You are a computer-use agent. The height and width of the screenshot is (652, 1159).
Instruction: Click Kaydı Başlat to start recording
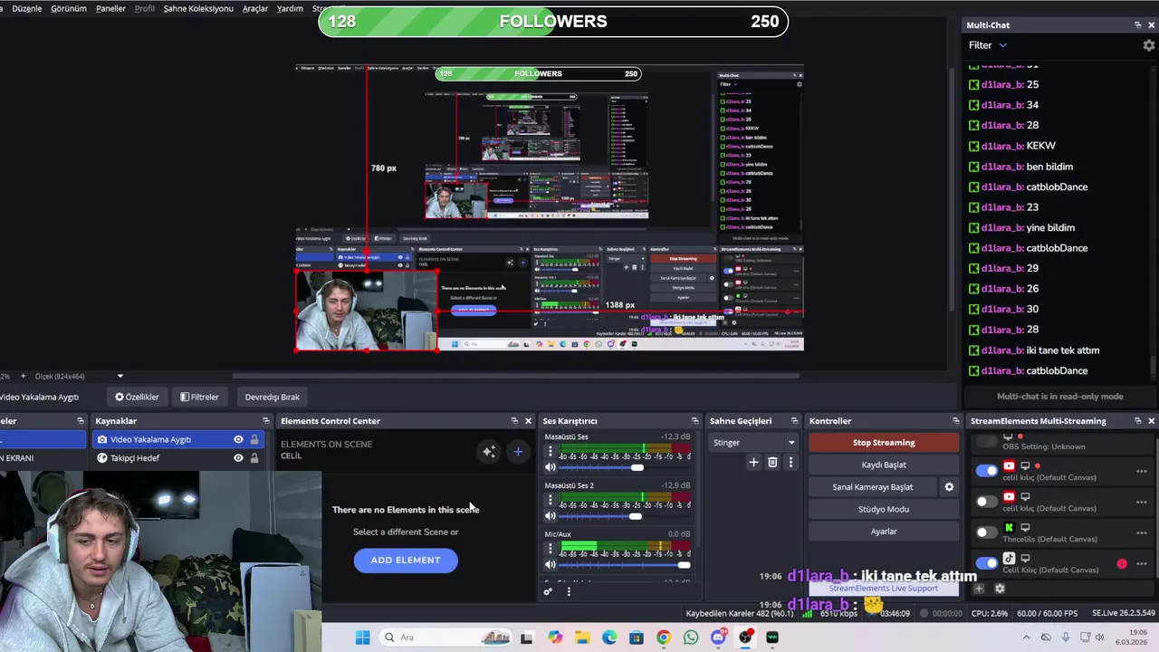884,465
